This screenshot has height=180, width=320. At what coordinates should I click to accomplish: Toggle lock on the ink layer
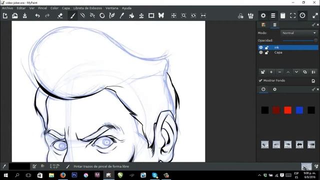coord(266,47)
